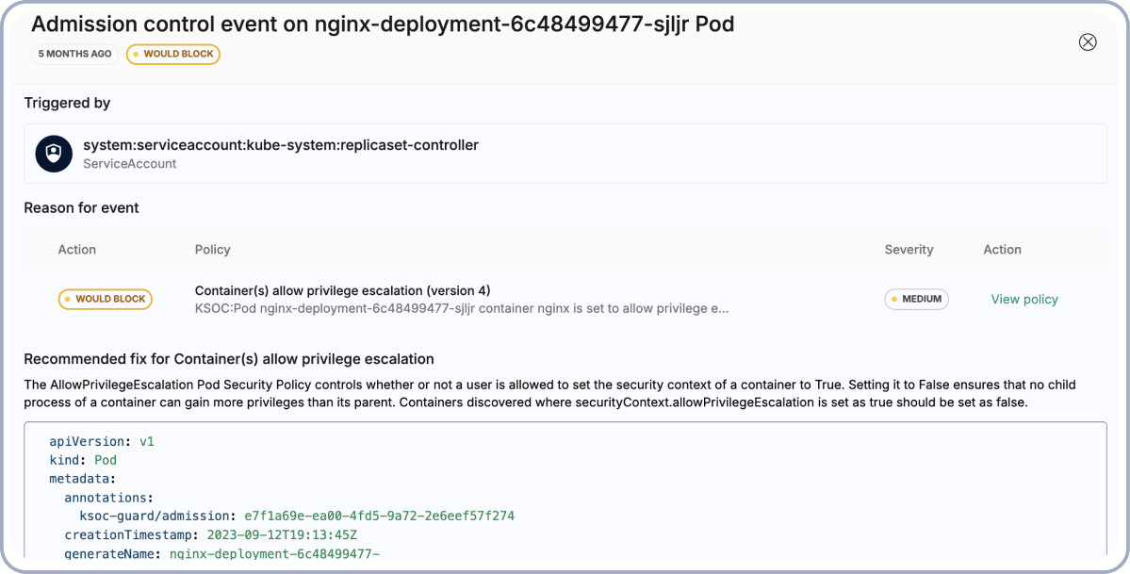Click the service account shield icon
Screen dimensions: 1130x574
(54, 154)
